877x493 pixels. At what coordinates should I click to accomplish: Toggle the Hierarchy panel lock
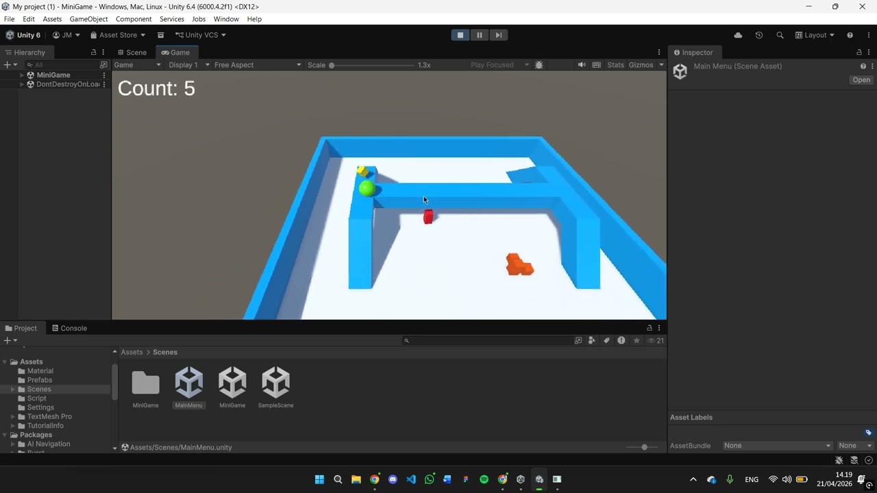pyautogui.click(x=94, y=52)
